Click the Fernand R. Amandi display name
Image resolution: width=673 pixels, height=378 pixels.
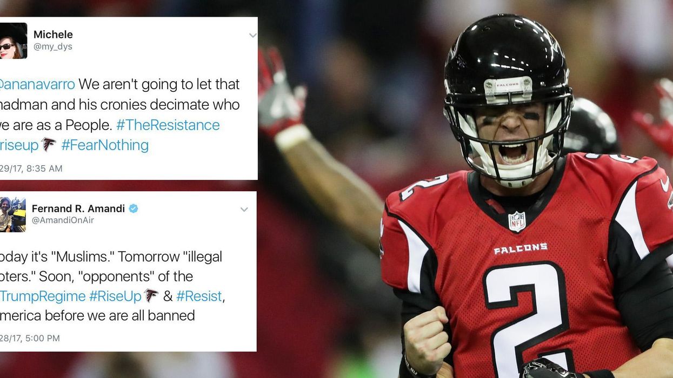[x=78, y=208]
